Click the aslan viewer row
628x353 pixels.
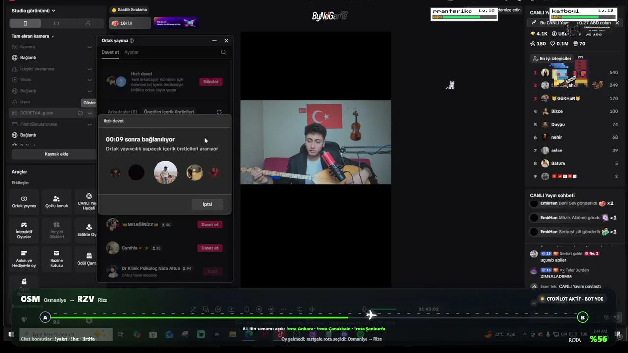pyautogui.click(x=576, y=150)
